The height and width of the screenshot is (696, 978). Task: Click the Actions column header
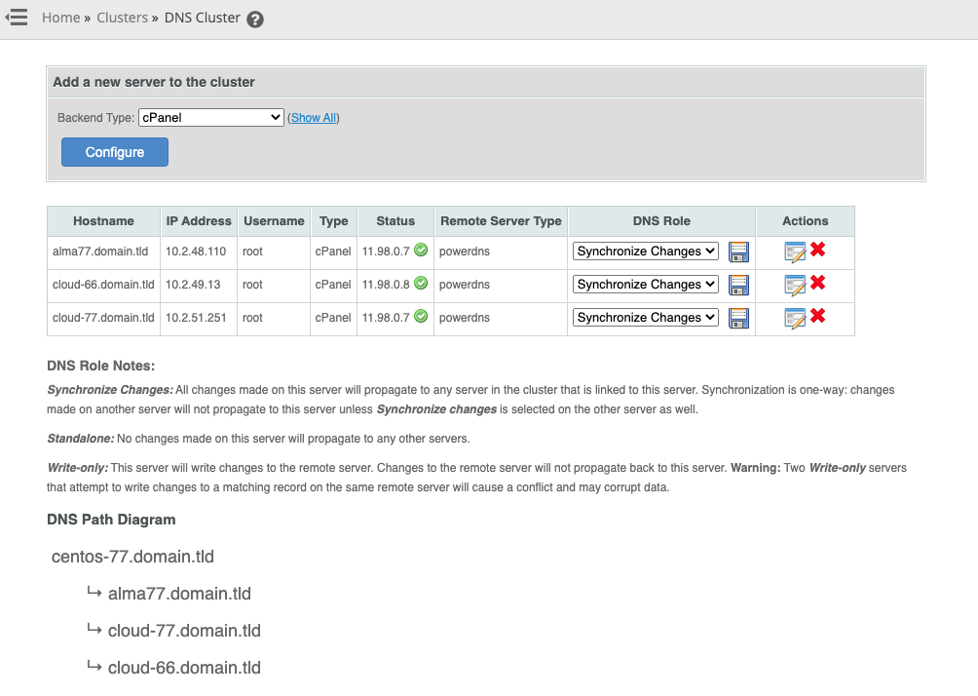coord(806,221)
